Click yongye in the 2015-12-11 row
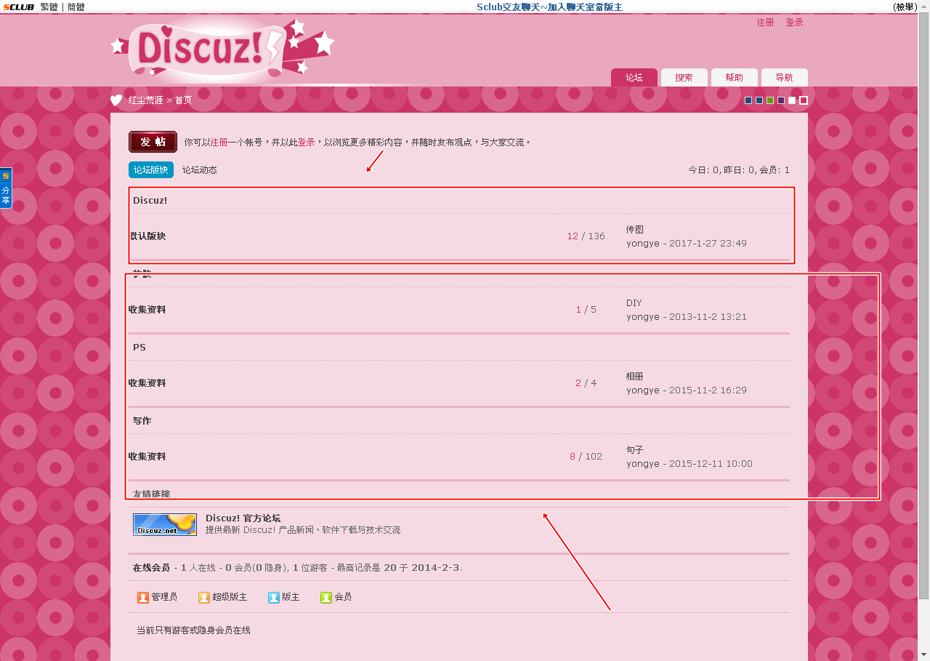930x661 pixels. (643, 464)
